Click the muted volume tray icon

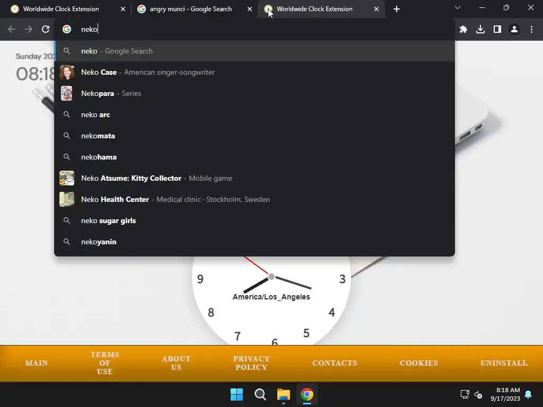click(x=478, y=394)
